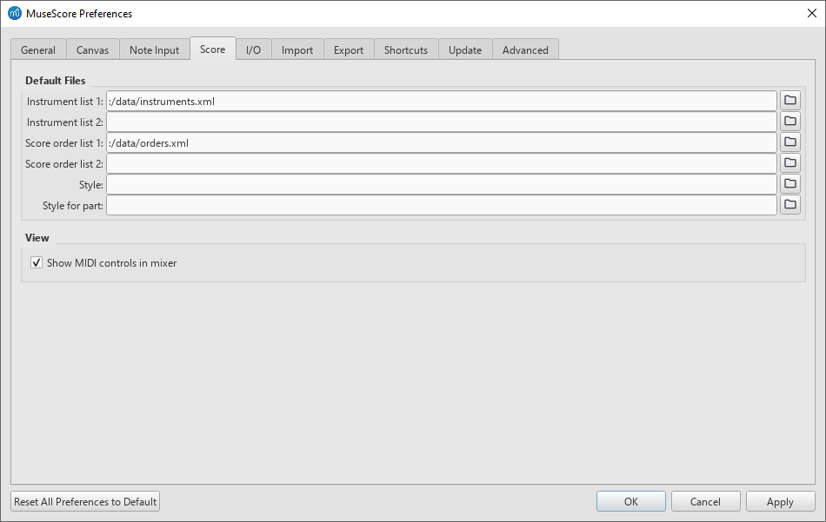Switch to the General tab
Viewport: 826px width, 522px height.
pyautogui.click(x=38, y=50)
